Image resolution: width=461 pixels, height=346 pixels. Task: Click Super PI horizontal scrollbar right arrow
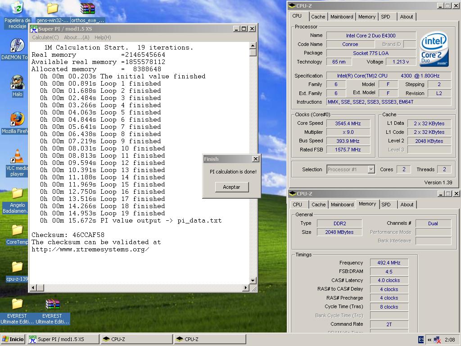[246, 287]
